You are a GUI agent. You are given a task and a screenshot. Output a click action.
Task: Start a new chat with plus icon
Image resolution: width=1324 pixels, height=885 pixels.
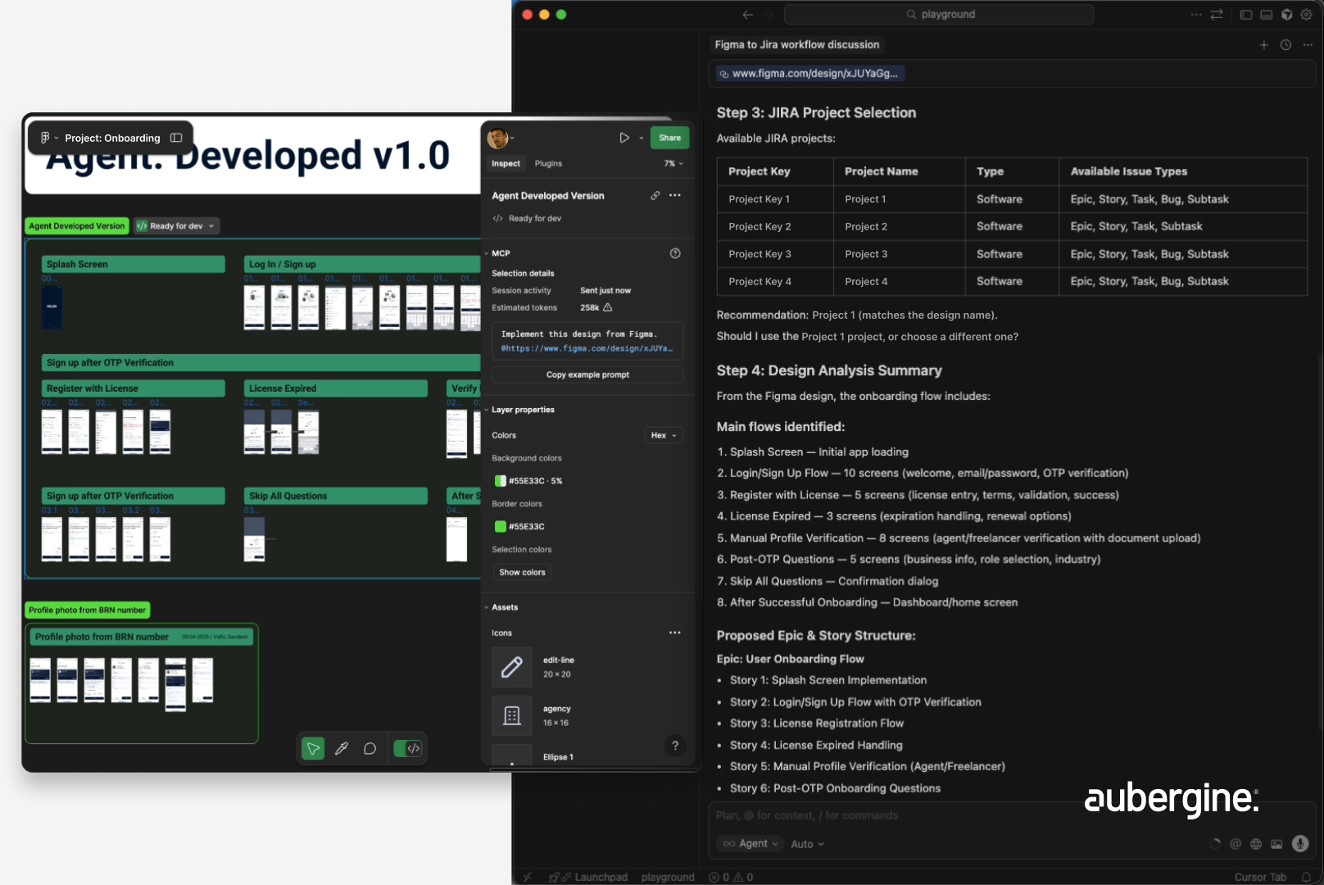pyautogui.click(x=1263, y=45)
